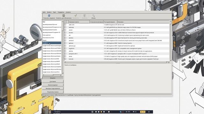Select the highlighted Графика category

pyautogui.click(x=52, y=43)
